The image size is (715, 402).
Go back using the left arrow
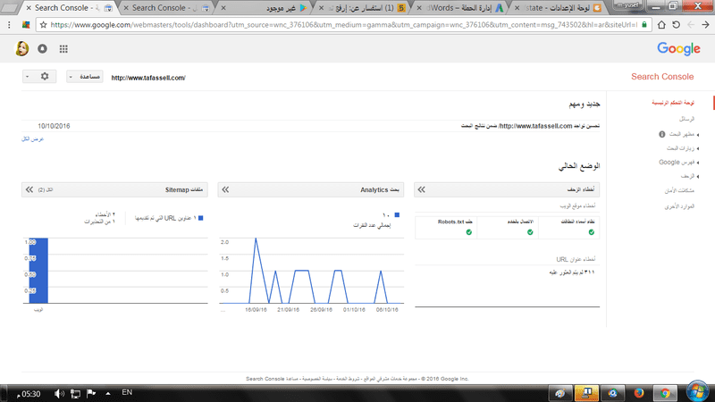tap(691, 25)
